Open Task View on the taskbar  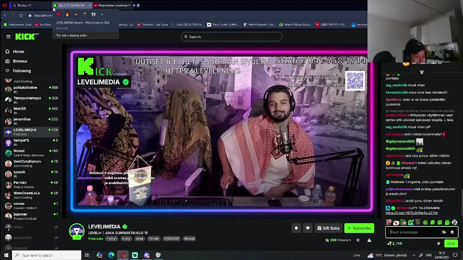[x=87, y=255]
